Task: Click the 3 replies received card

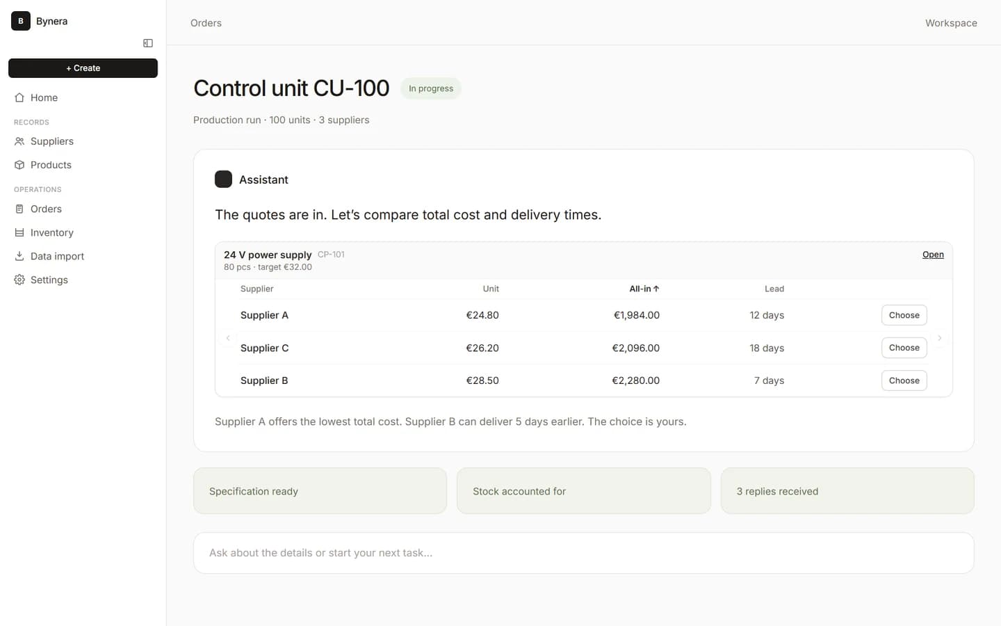Action: point(847,491)
